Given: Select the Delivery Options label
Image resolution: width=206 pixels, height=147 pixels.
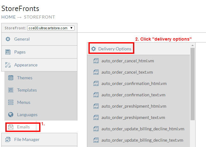Looking at the screenshot, I should coord(115,49).
